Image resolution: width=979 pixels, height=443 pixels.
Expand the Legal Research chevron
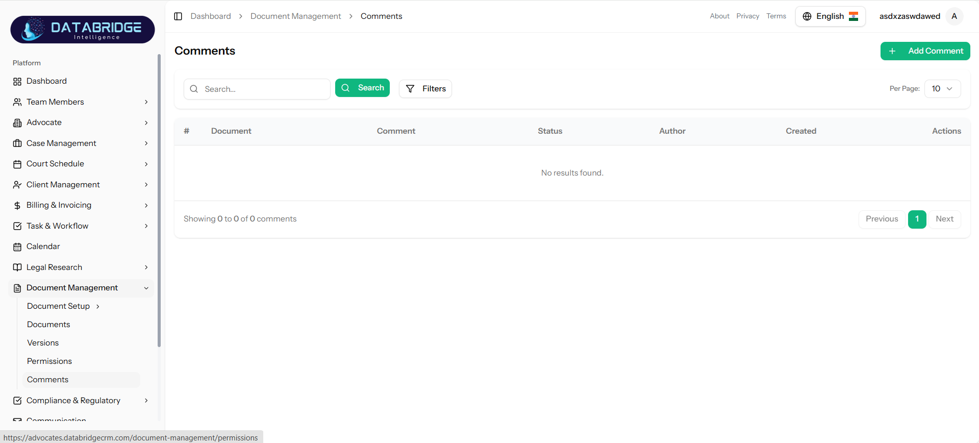click(x=146, y=267)
